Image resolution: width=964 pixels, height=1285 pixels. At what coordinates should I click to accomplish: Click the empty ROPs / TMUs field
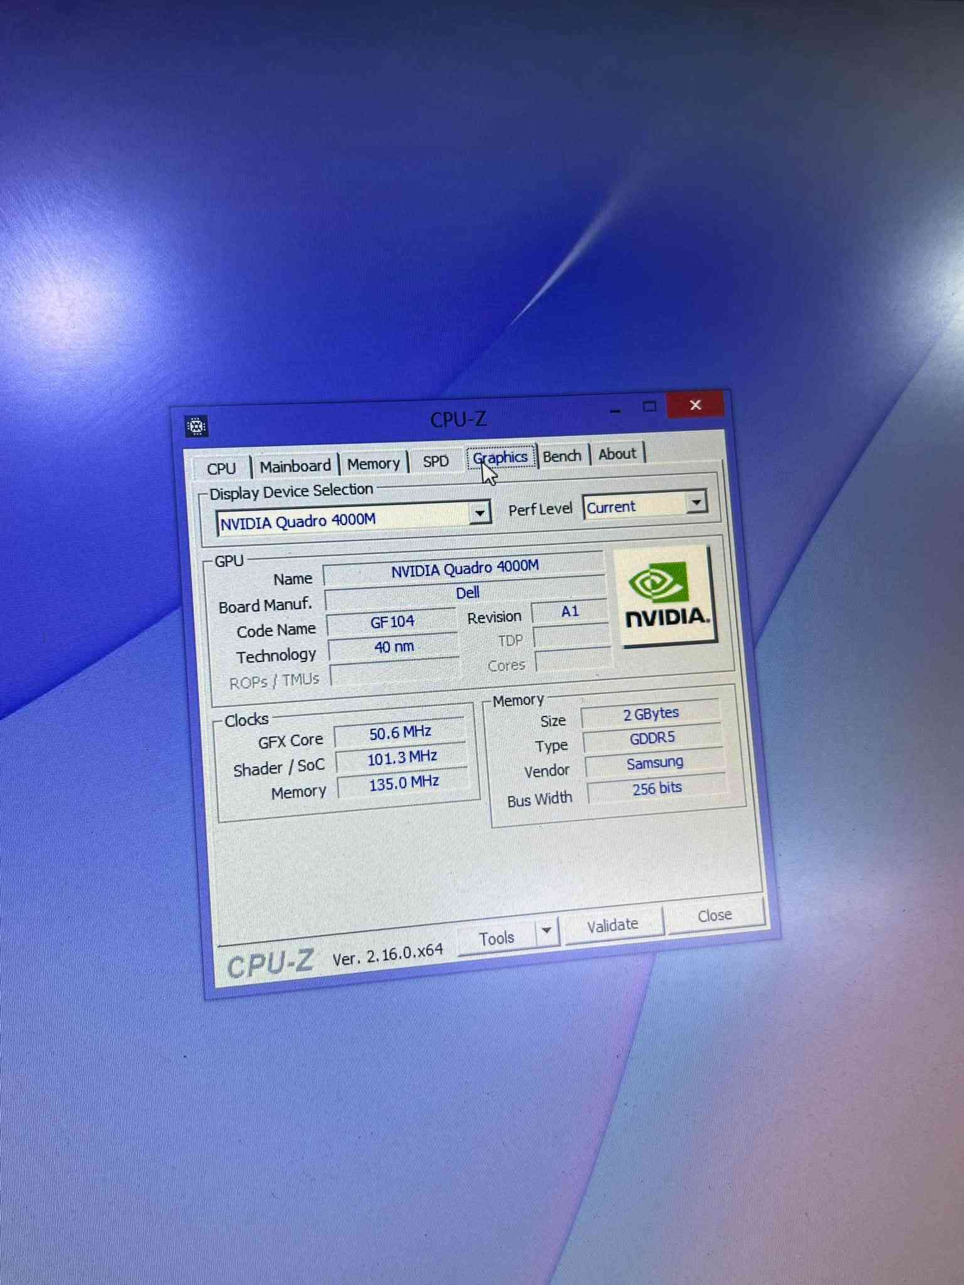396,672
